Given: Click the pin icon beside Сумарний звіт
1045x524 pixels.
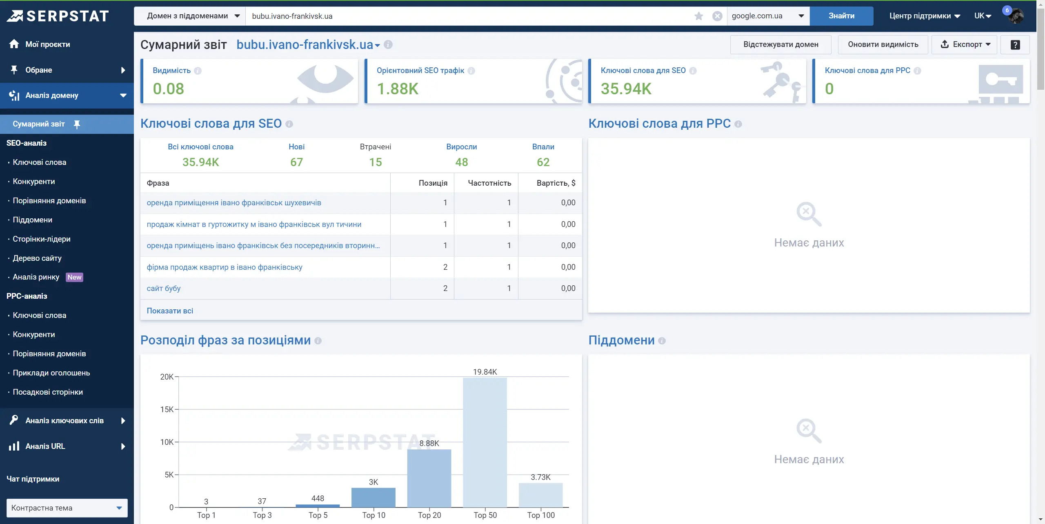Looking at the screenshot, I should coord(77,124).
